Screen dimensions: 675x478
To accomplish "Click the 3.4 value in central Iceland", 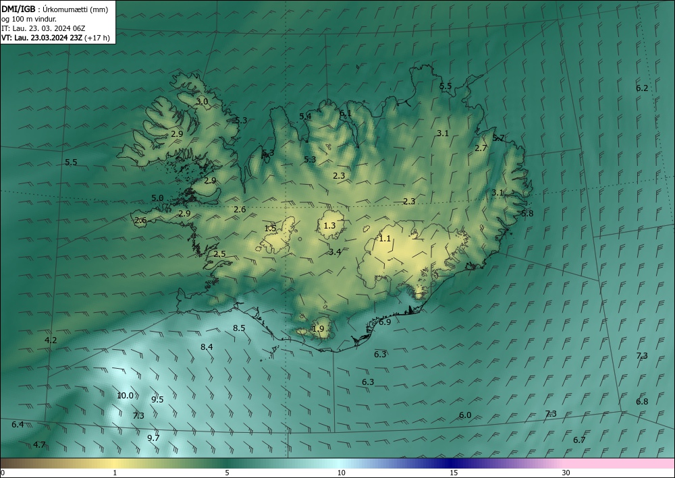I will (x=335, y=252).
